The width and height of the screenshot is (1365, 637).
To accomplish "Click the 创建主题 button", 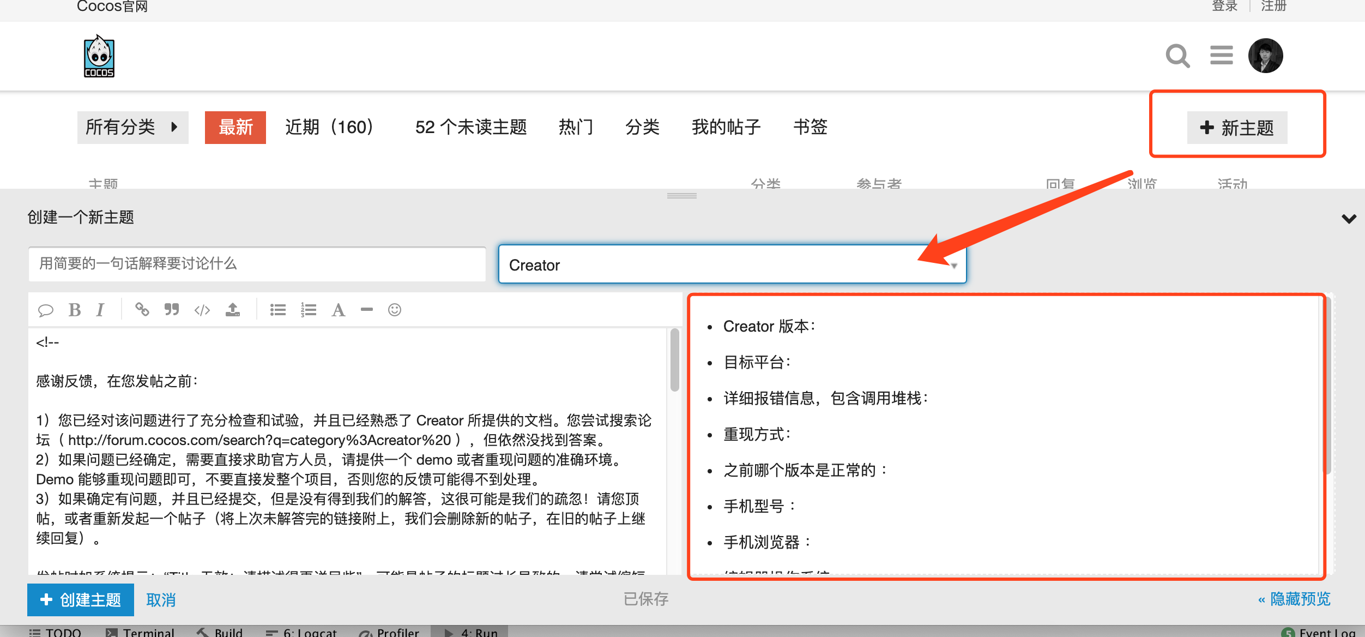I will pyautogui.click(x=81, y=599).
